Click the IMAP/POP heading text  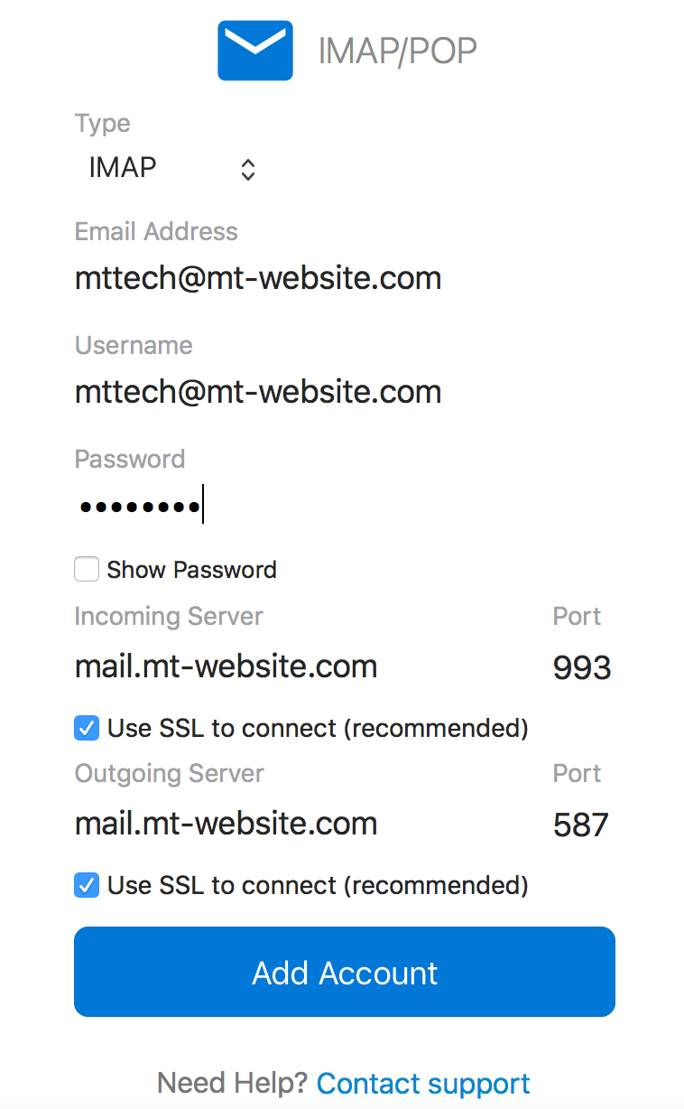pos(397,52)
